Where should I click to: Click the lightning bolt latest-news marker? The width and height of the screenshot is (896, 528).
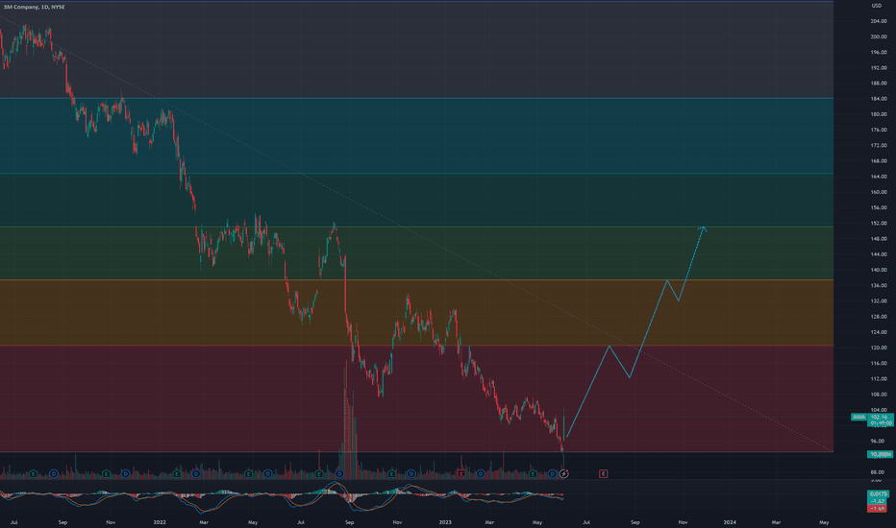pyautogui.click(x=564, y=474)
